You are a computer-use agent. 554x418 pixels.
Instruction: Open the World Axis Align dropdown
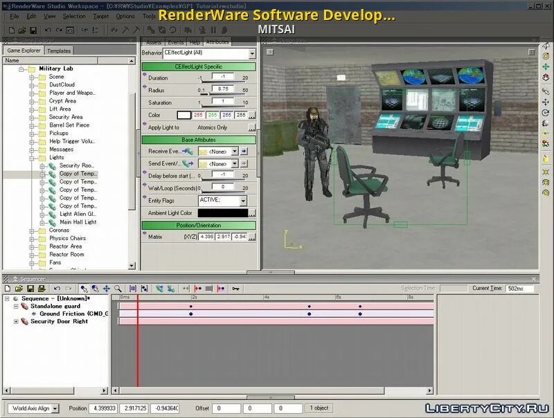55,408
